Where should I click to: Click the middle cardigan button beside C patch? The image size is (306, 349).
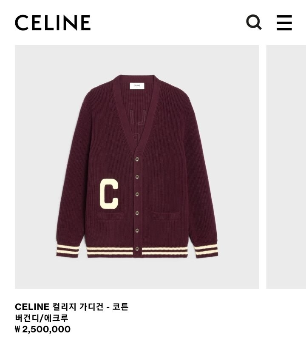click(x=137, y=194)
